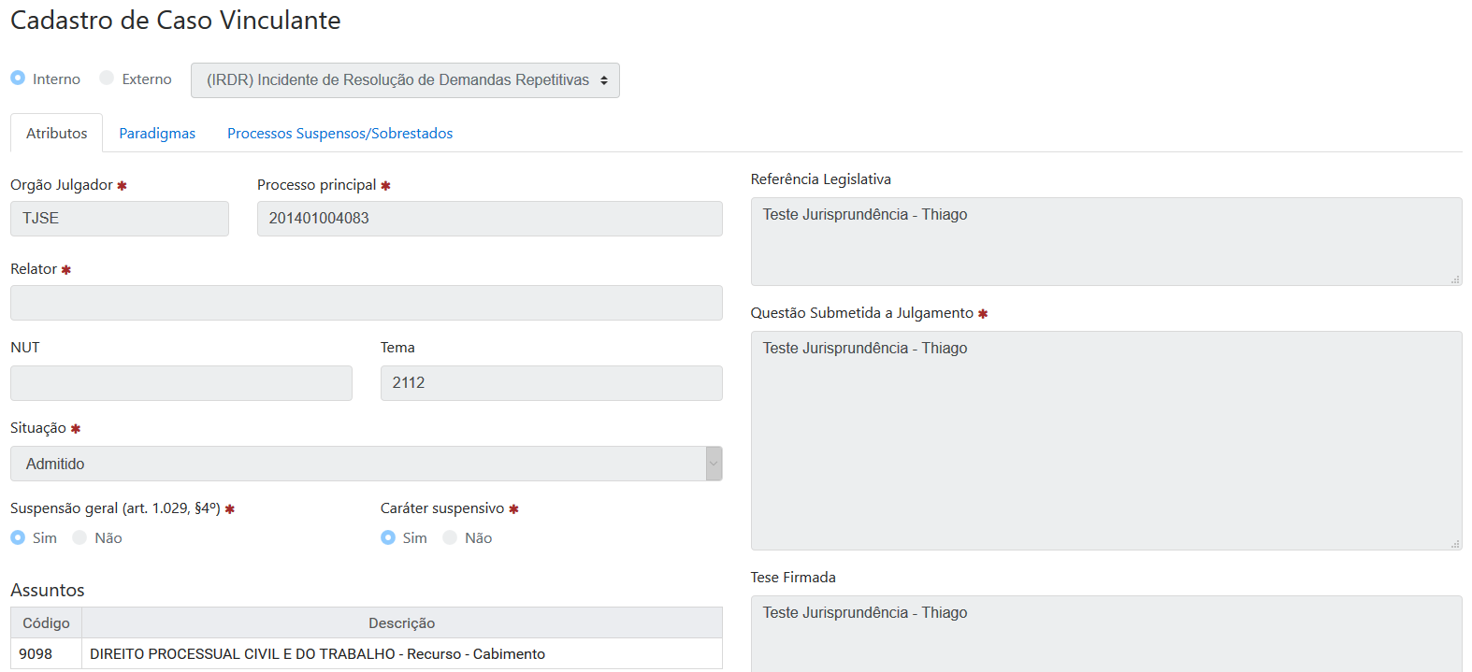The image size is (1472, 672).
Task: Choose Sim for Caráter suspensivo
Action: click(x=388, y=538)
